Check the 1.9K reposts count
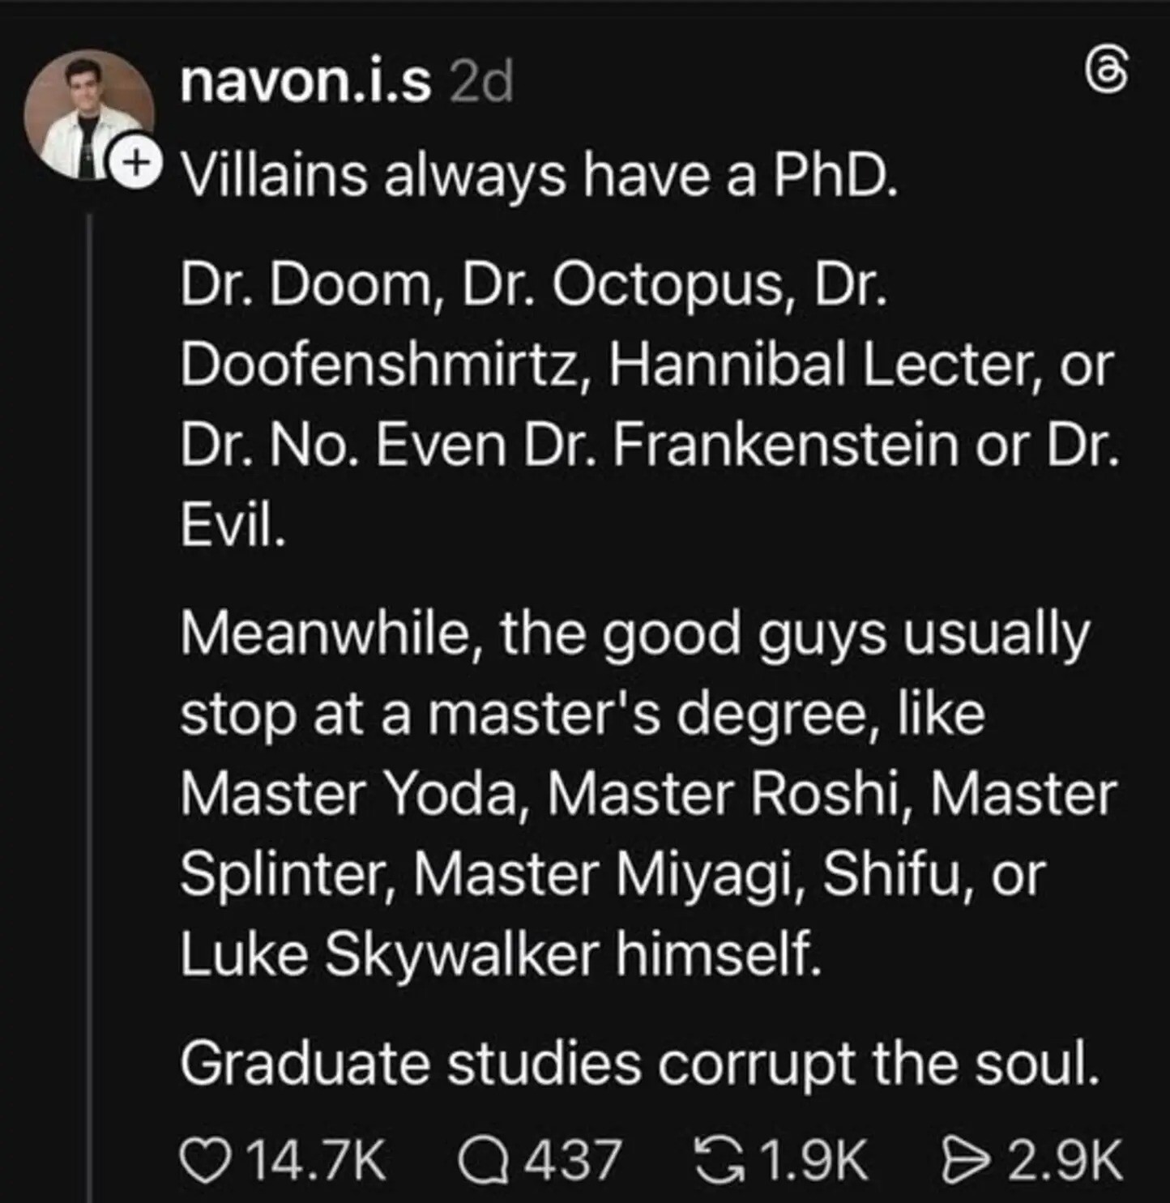1170x1203 pixels. (814, 1161)
